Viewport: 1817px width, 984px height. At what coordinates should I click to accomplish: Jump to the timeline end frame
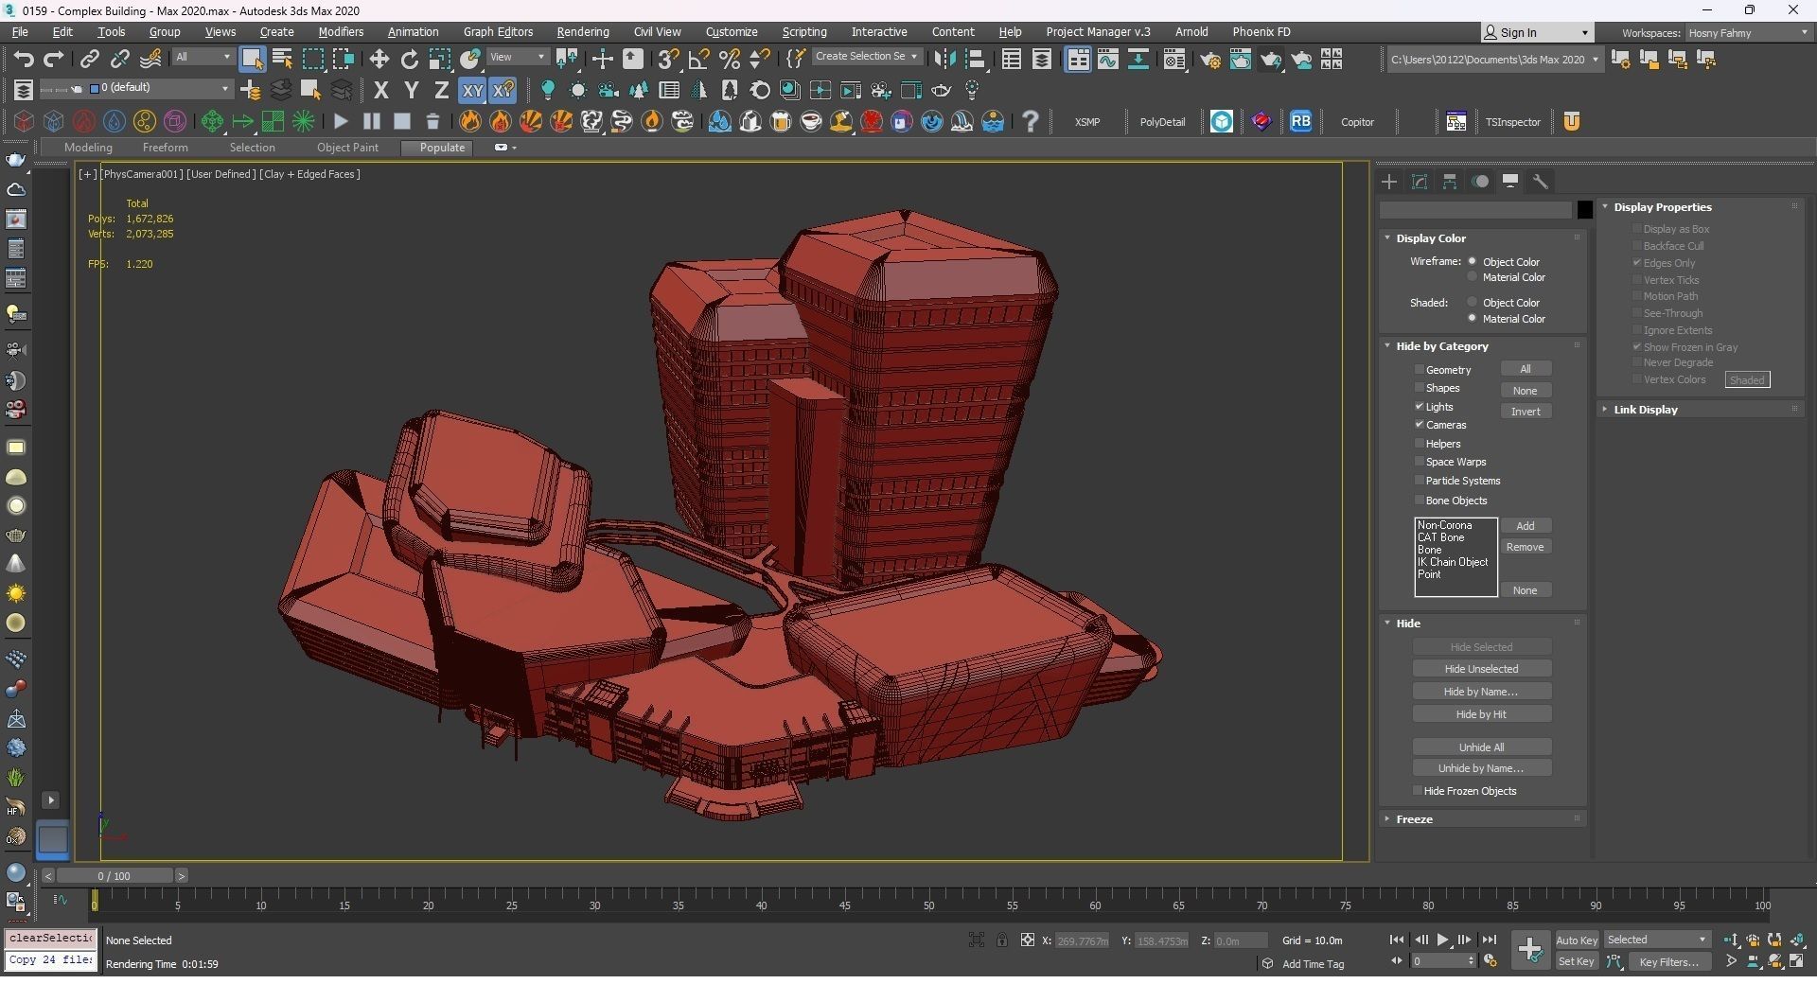tap(1490, 940)
